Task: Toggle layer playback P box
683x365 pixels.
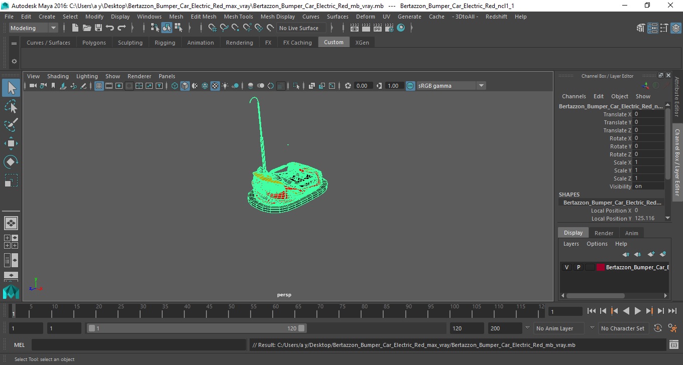Action: (578, 267)
